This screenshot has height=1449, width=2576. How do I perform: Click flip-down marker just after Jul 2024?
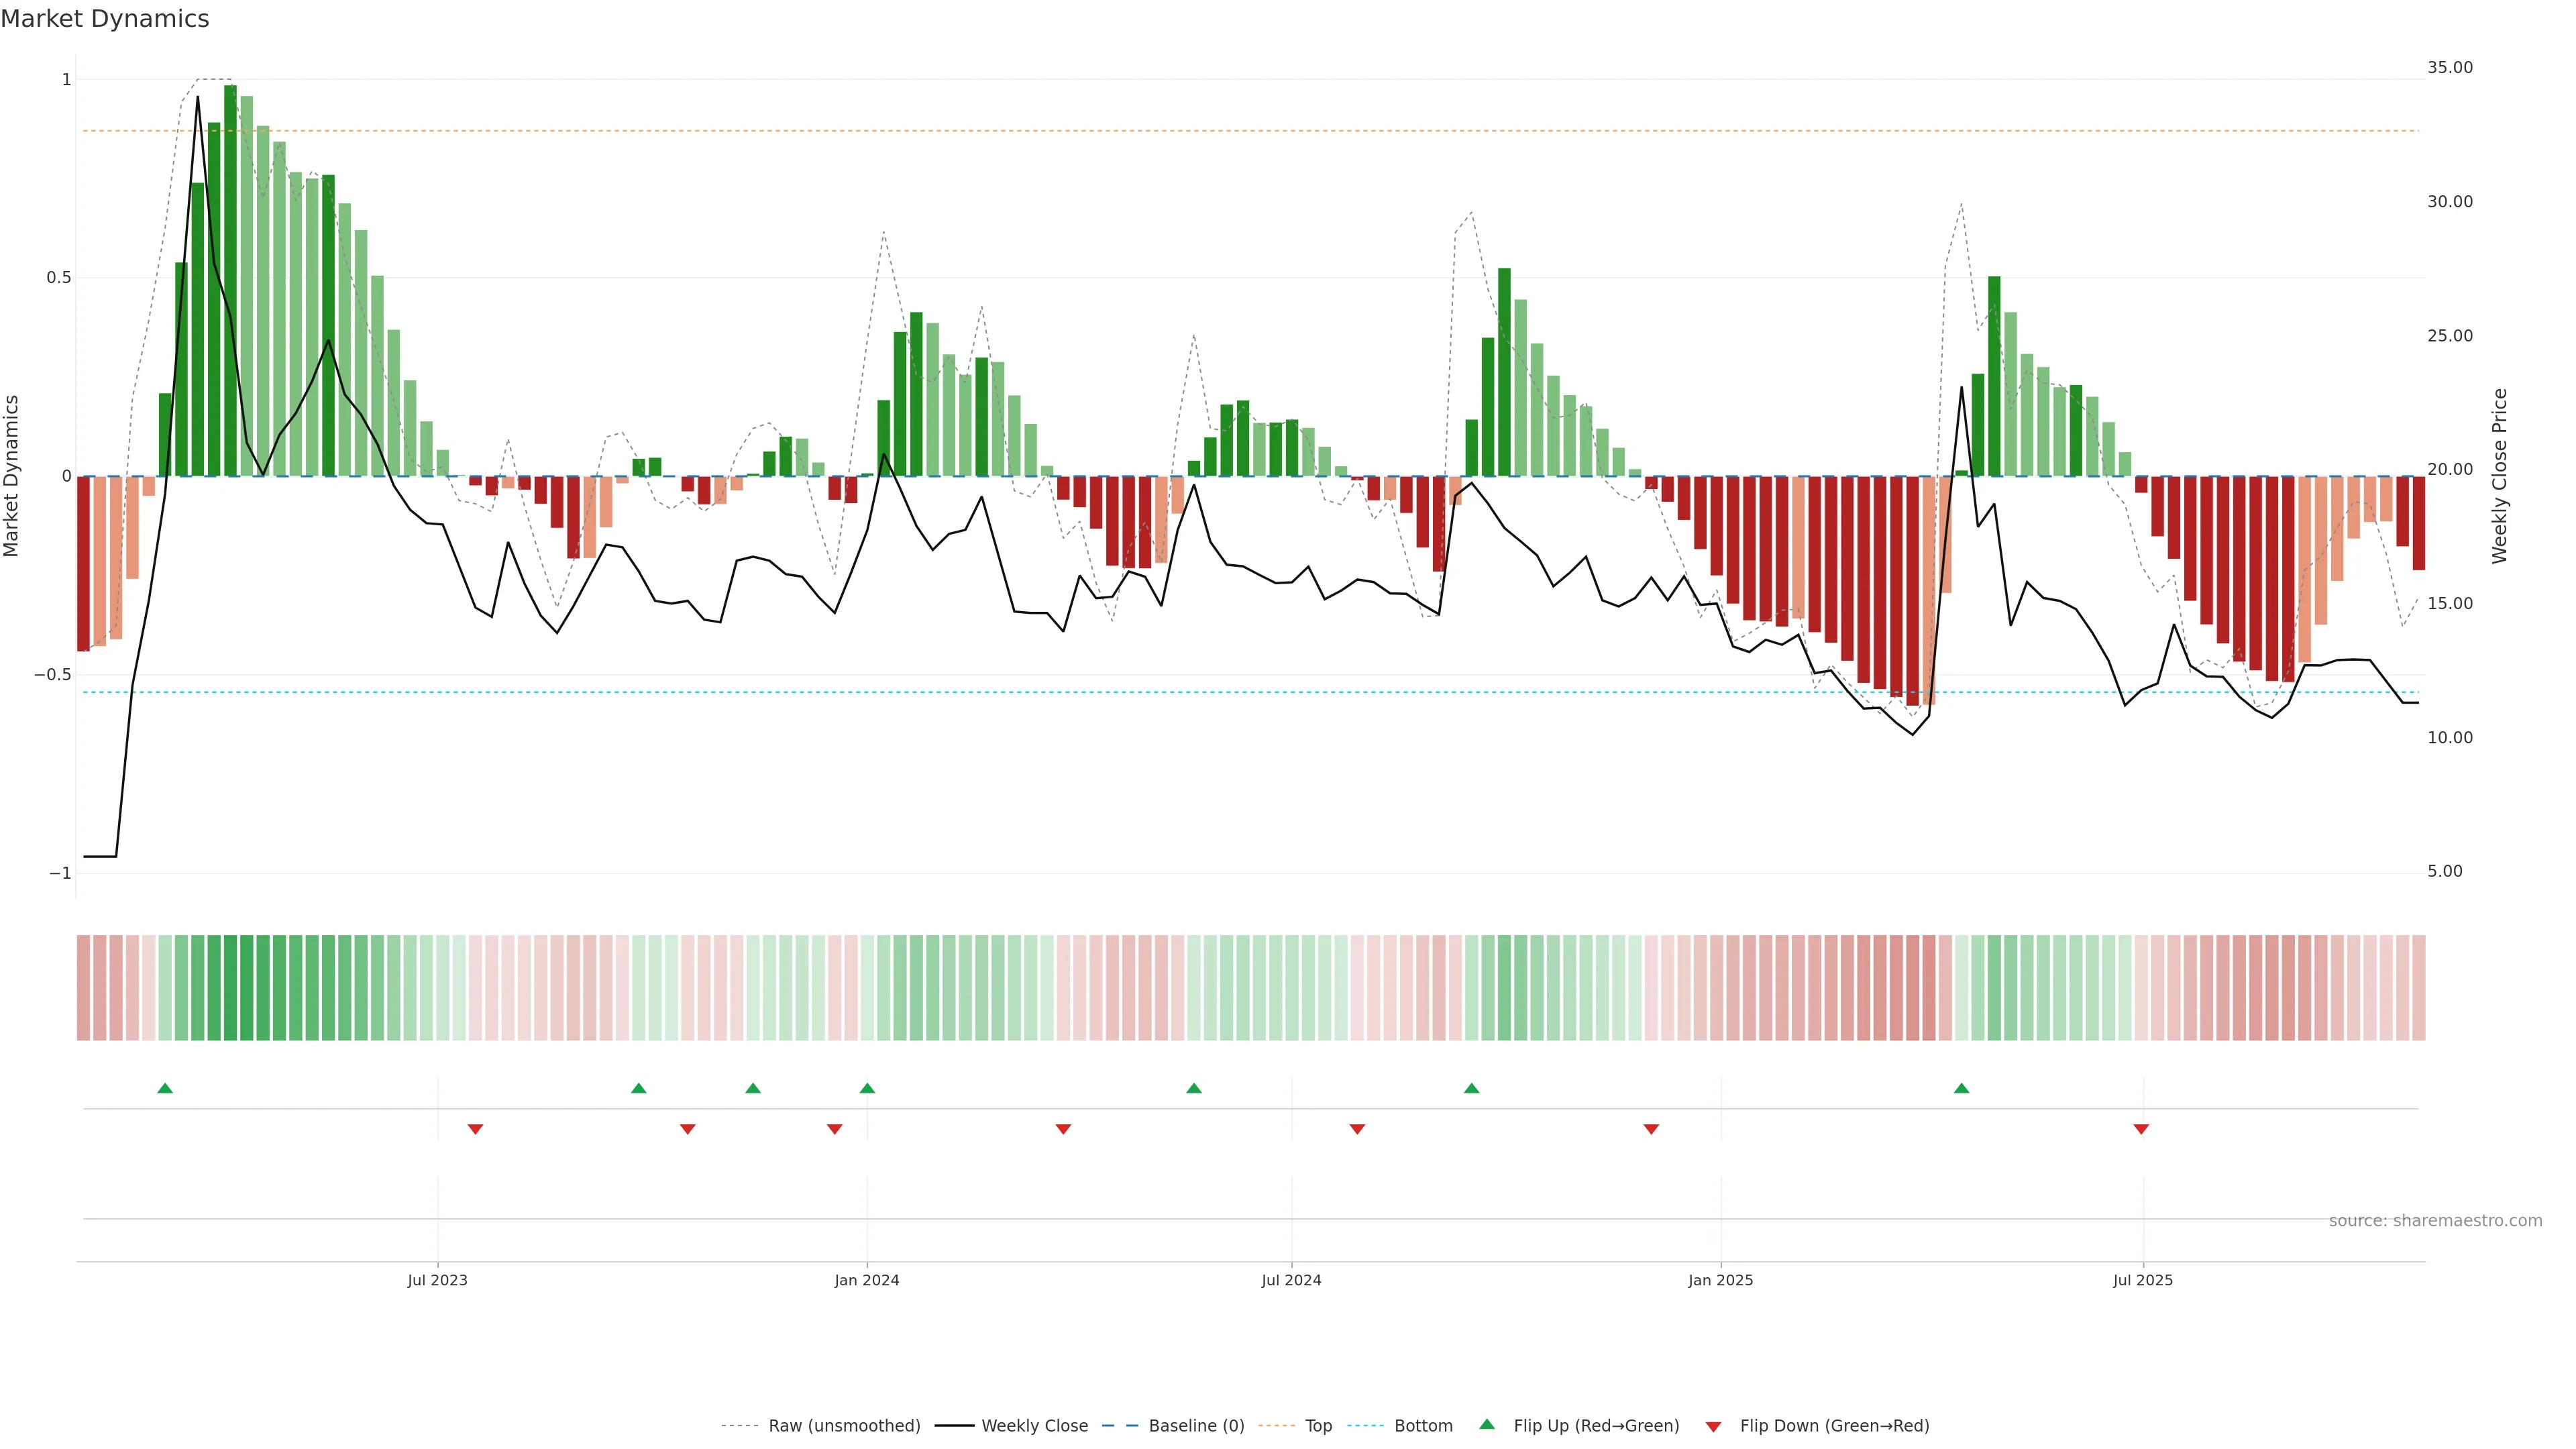point(1357,1129)
